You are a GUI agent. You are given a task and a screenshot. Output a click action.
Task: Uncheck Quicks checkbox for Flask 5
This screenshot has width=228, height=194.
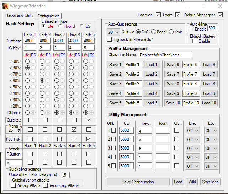tap(89, 120)
